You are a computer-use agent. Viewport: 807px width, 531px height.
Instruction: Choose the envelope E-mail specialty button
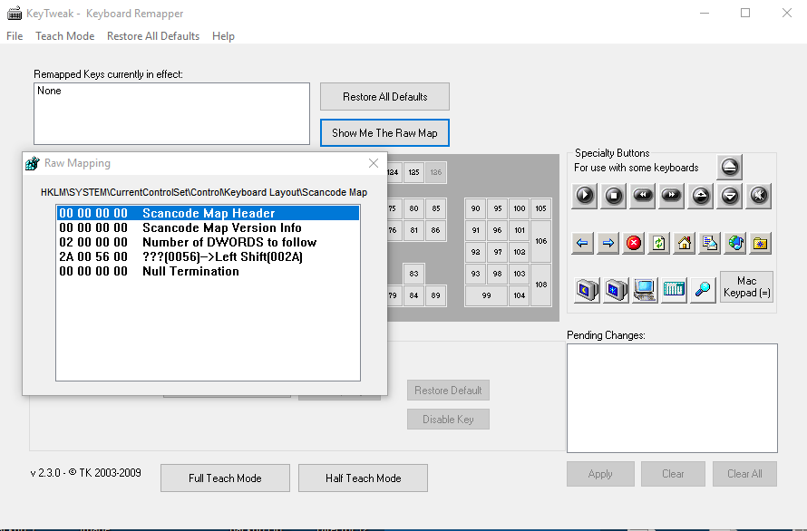(710, 243)
